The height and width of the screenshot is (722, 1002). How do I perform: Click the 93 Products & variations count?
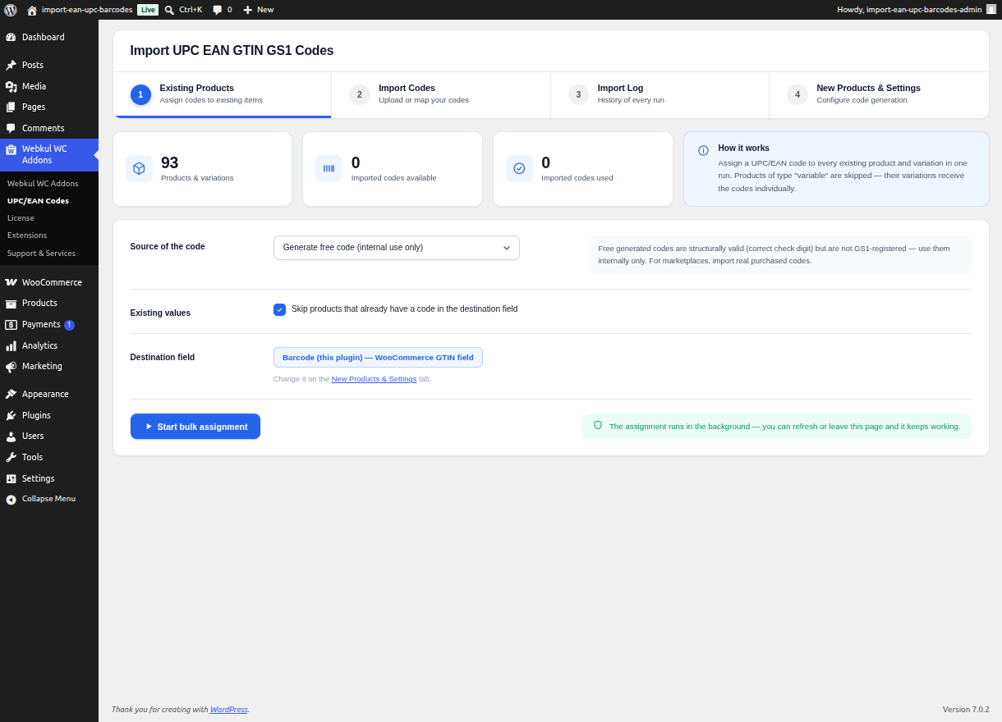pyautogui.click(x=169, y=162)
